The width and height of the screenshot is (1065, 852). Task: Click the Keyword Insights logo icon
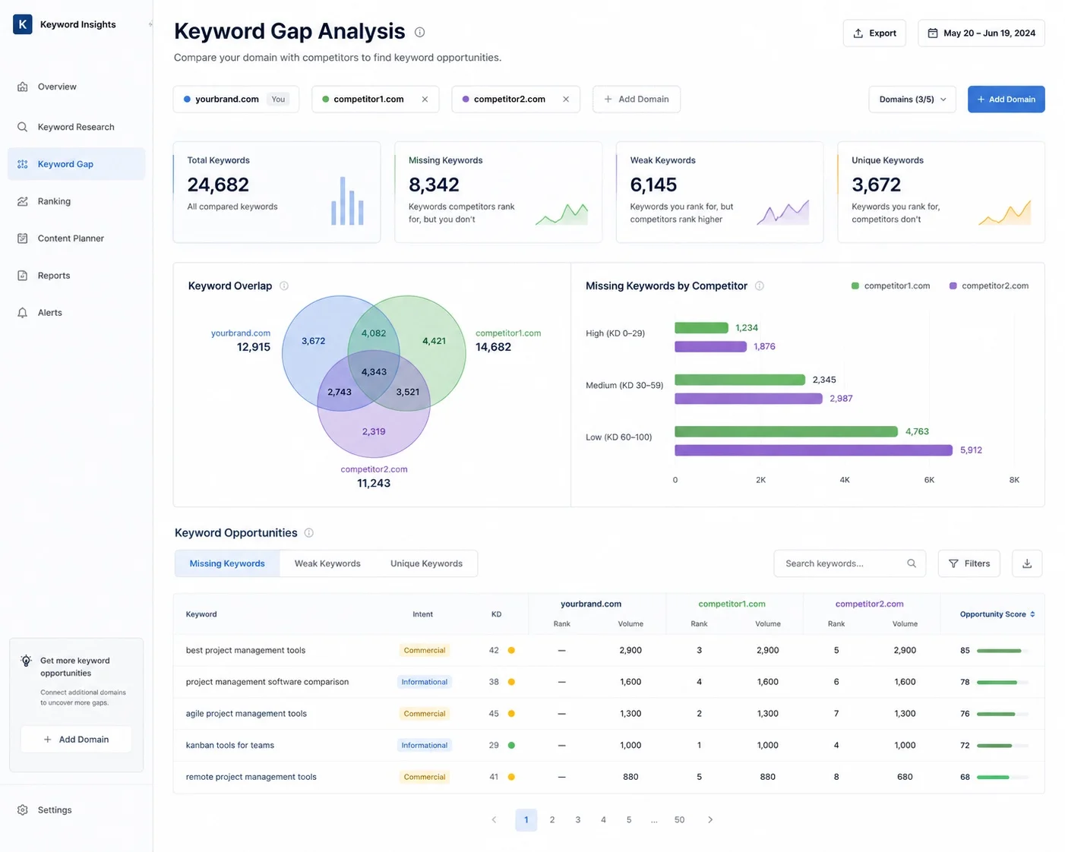point(23,24)
